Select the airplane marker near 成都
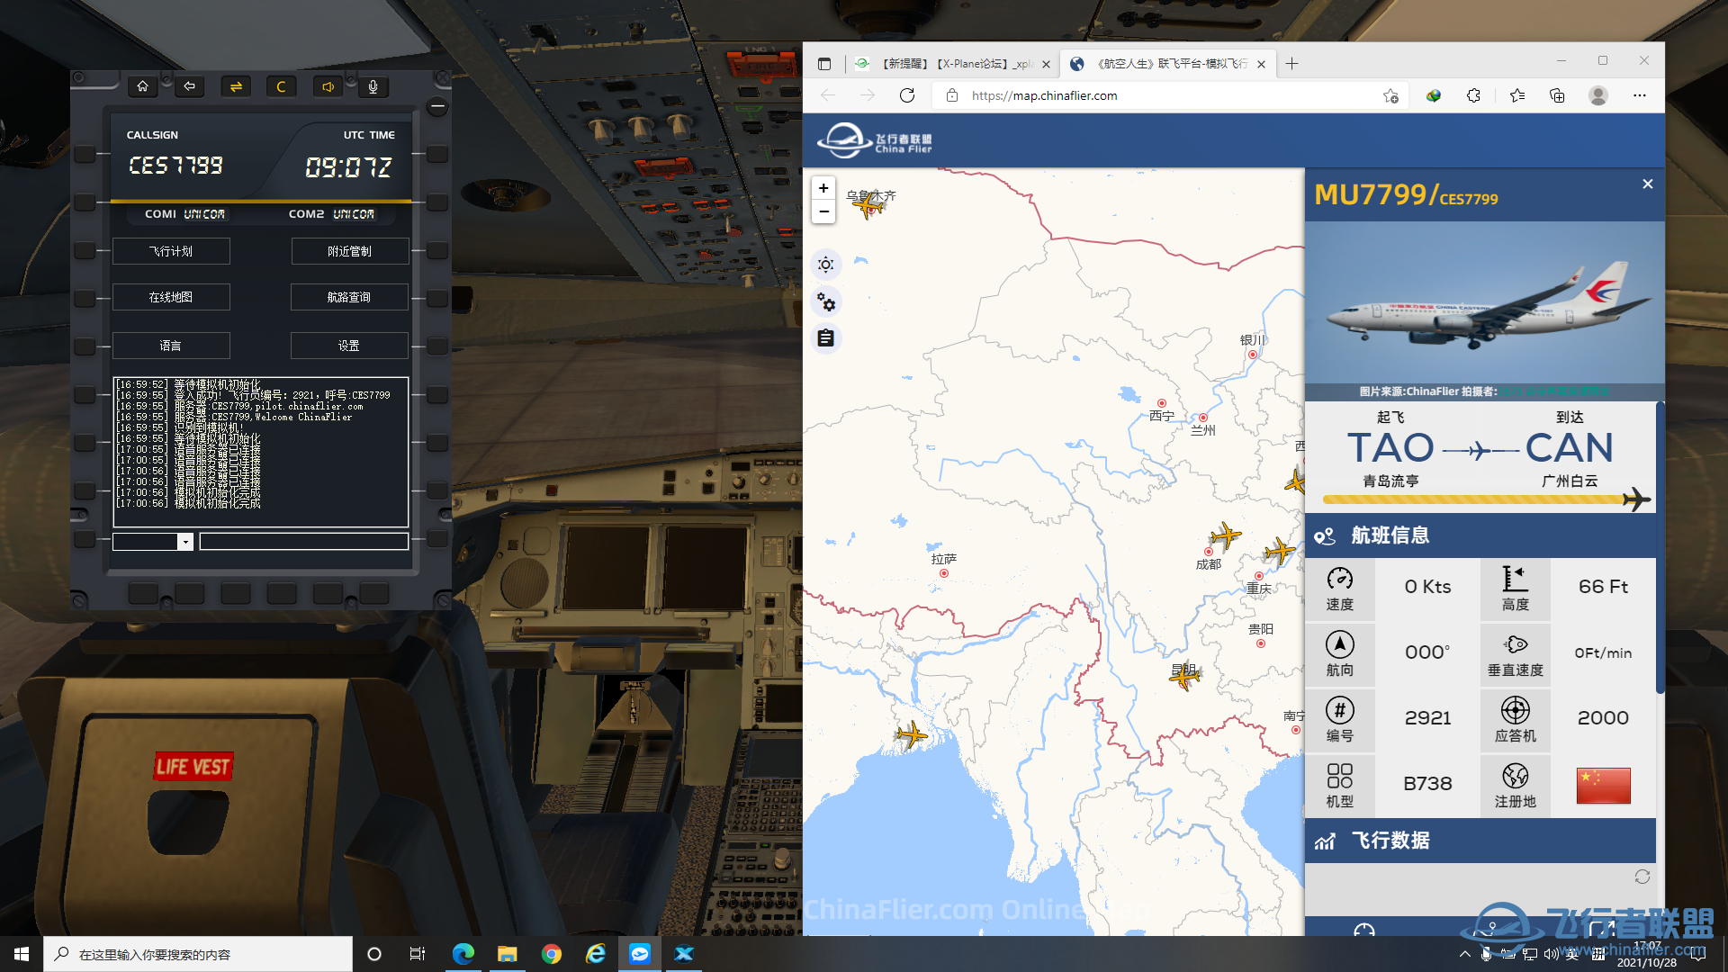 point(1225,536)
